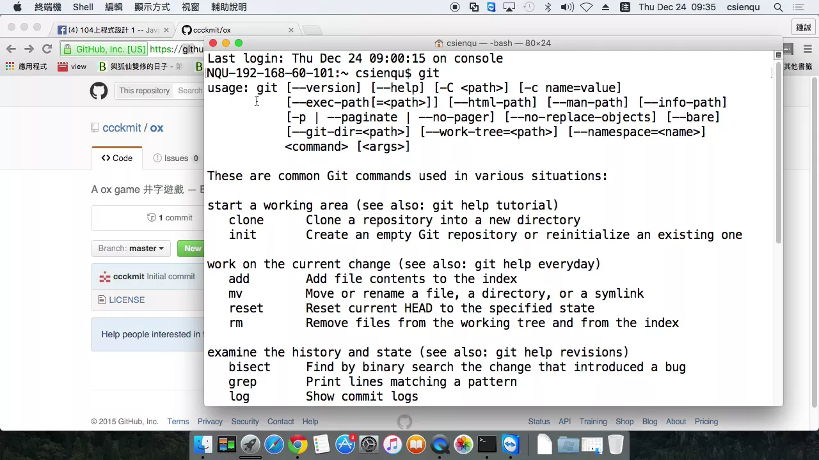
Task: Open Finder from the Dock
Action: (203, 444)
